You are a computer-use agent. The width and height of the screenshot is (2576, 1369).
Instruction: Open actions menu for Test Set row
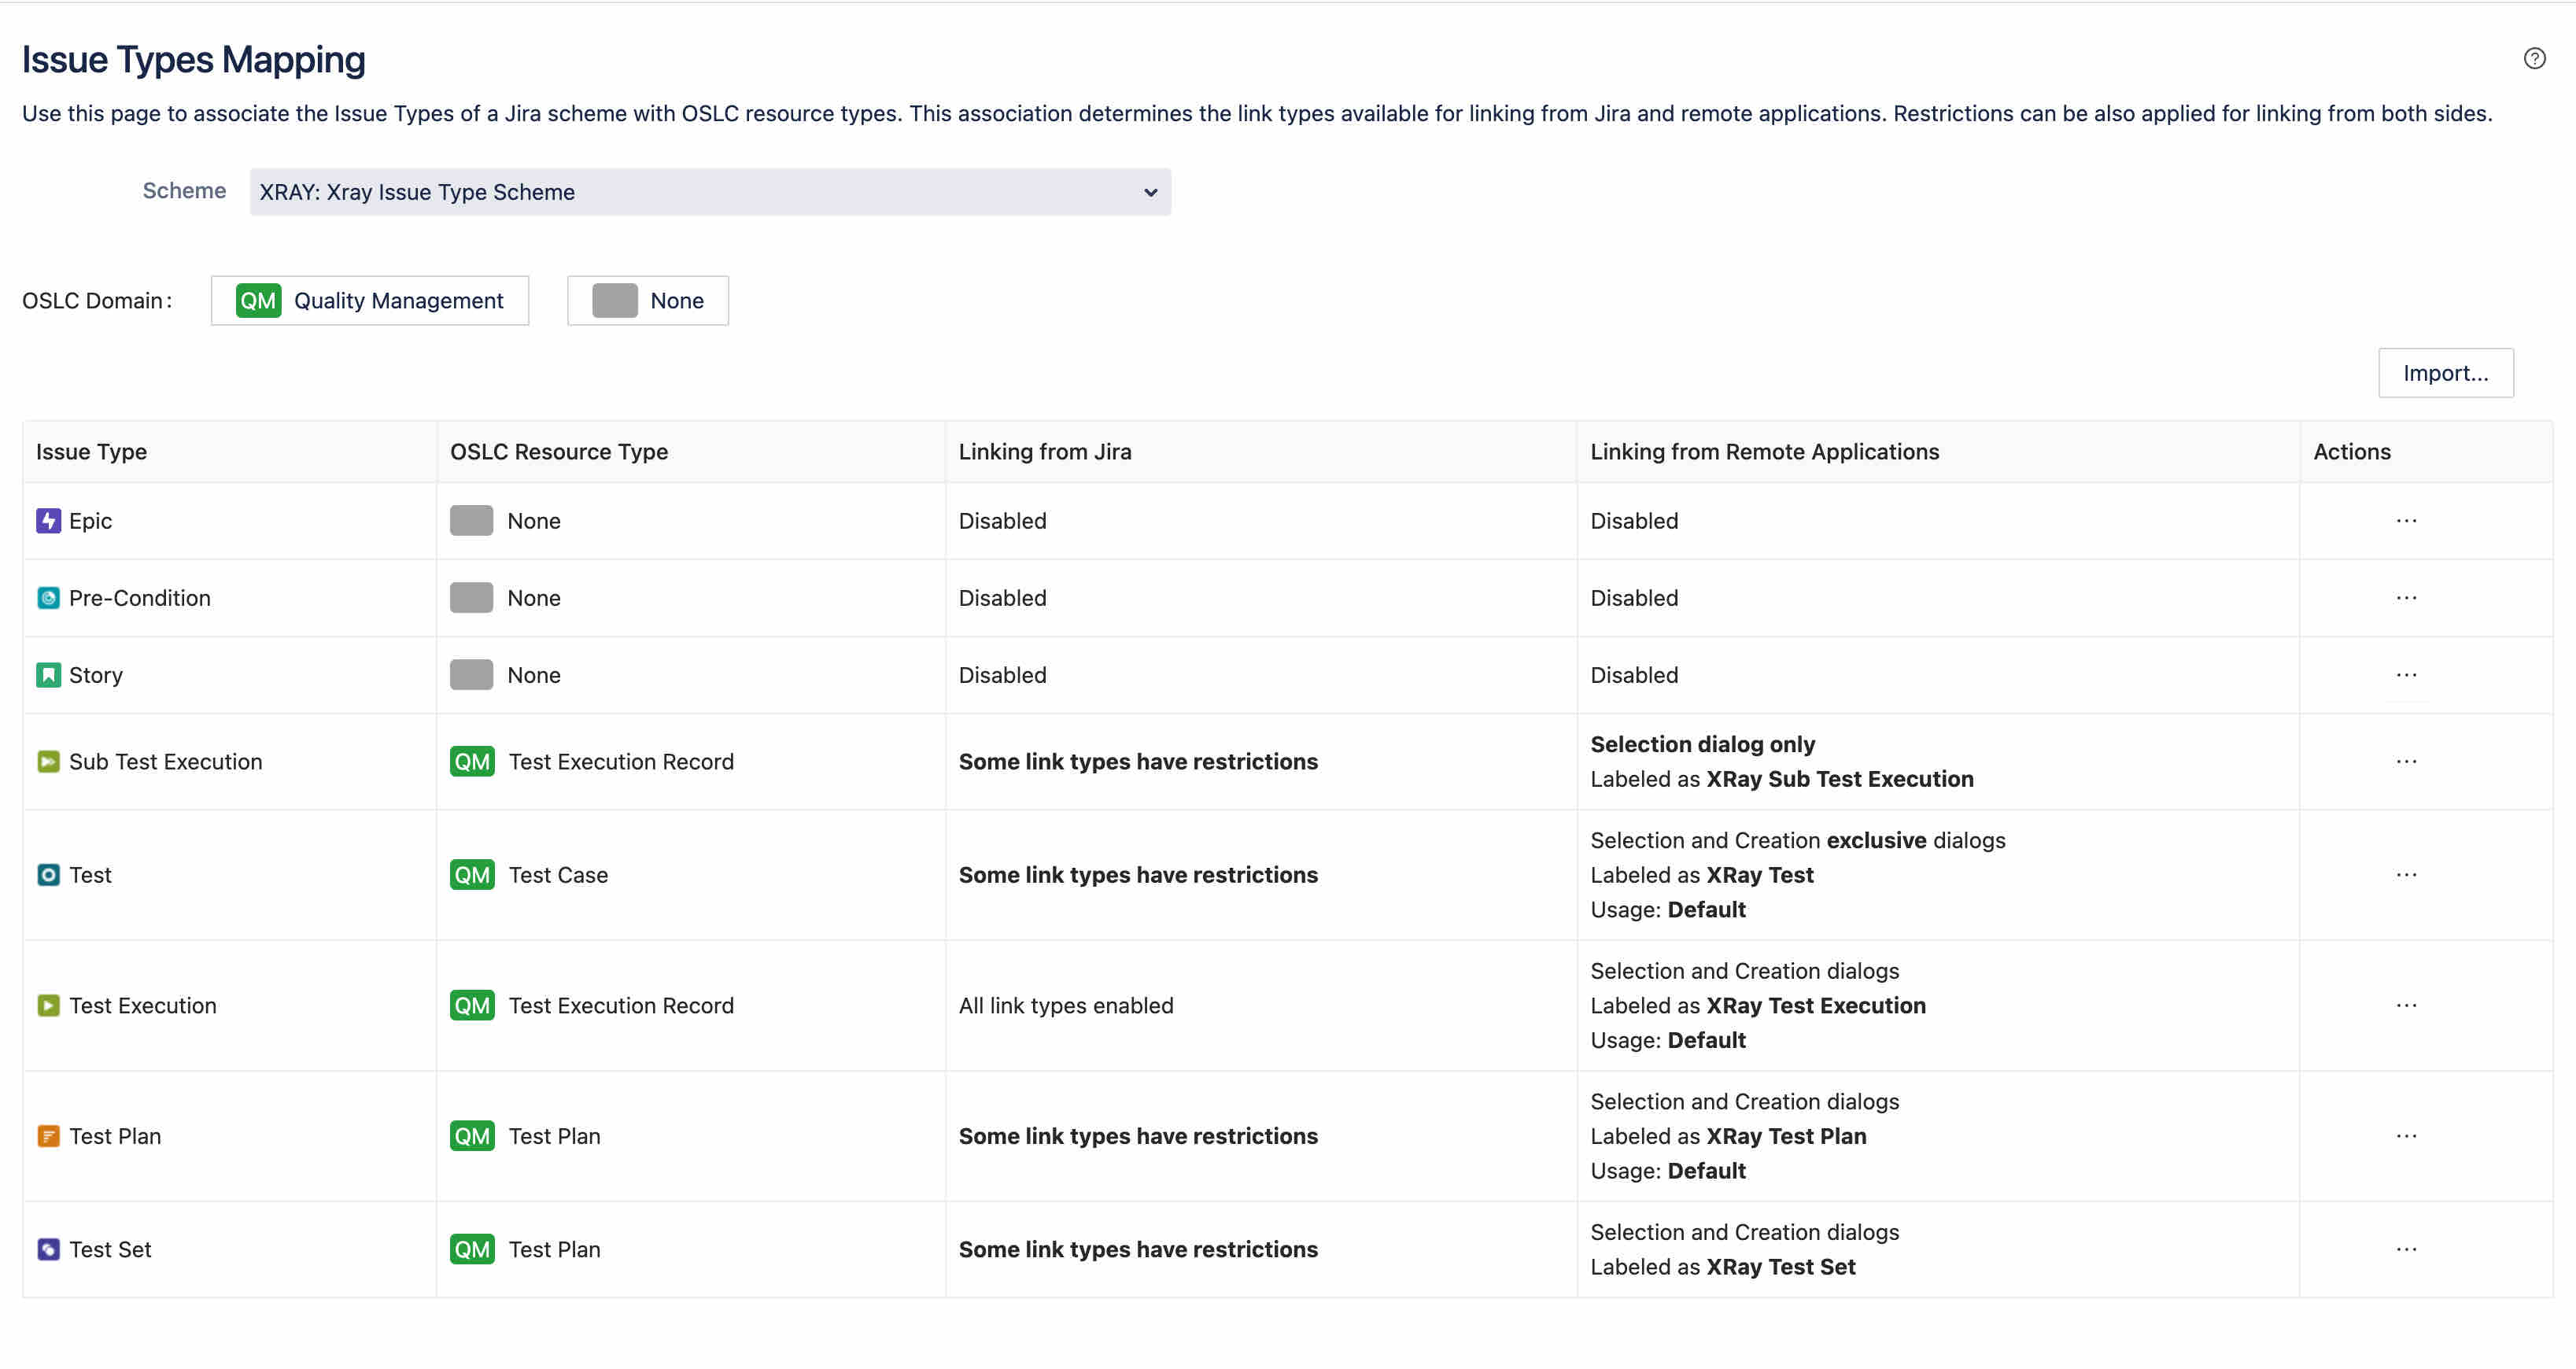2406,1249
